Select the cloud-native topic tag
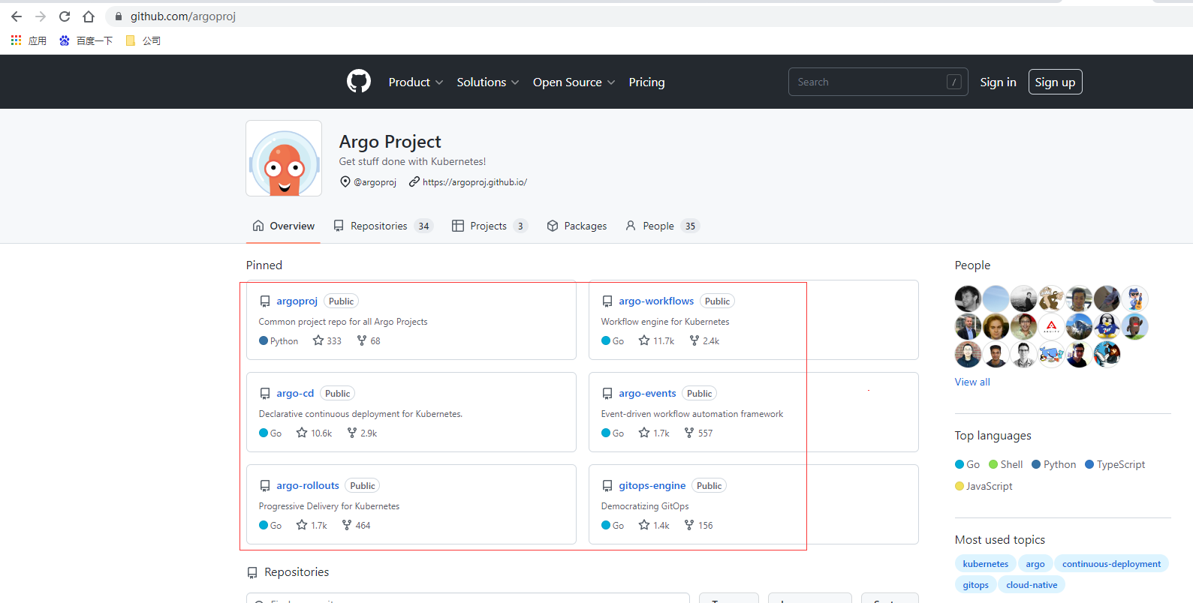The height and width of the screenshot is (603, 1193). coord(1032,585)
